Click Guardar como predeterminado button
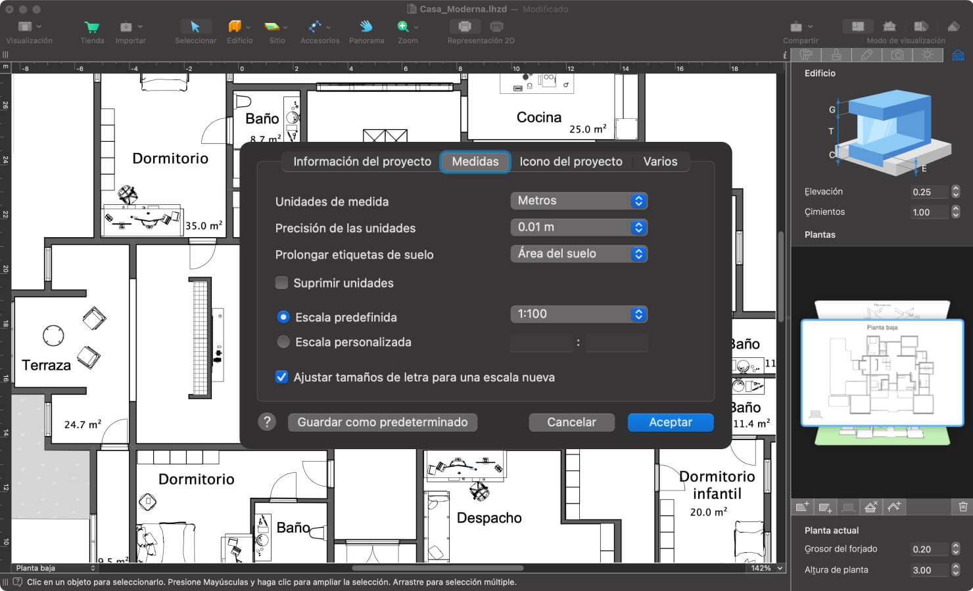The height and width of the screenshot is (591, 973). [x=383, y=422]
